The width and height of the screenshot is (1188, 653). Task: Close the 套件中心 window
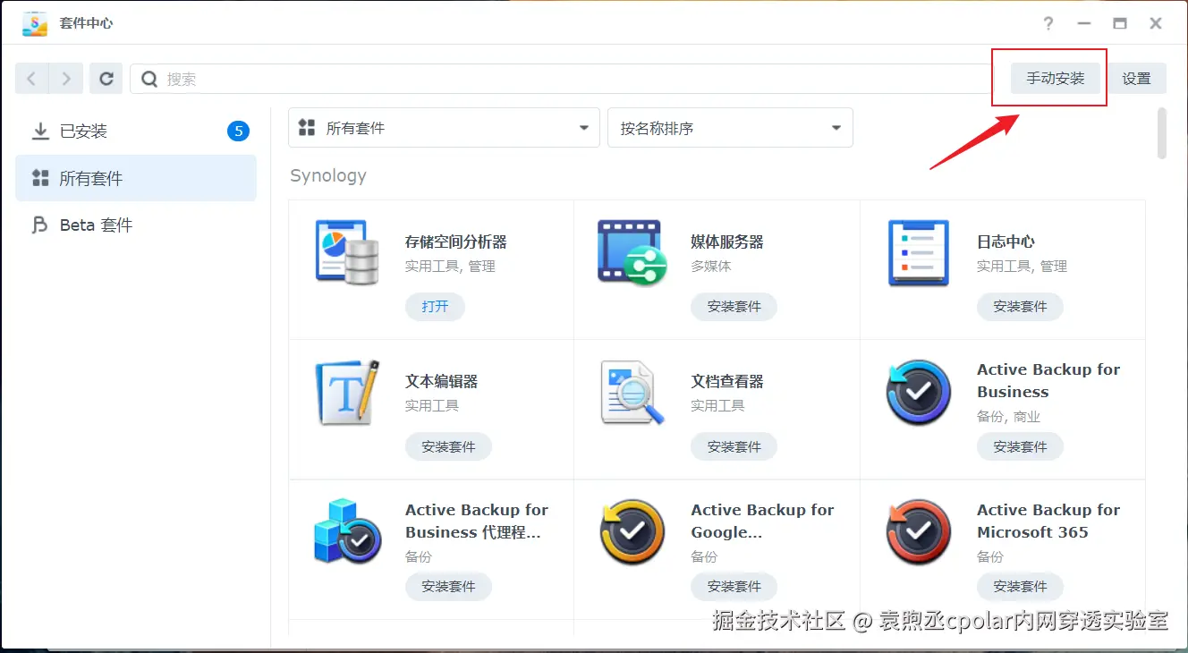pyautogui.click(x=1156, y=23)
